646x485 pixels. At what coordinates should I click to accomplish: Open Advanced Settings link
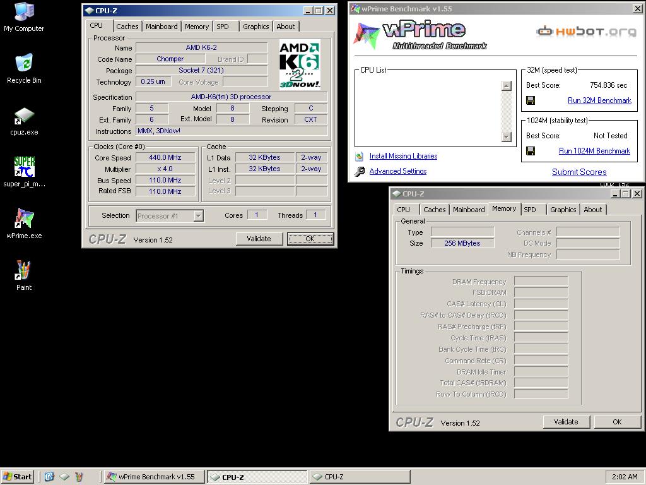click(x=398, y=171)
